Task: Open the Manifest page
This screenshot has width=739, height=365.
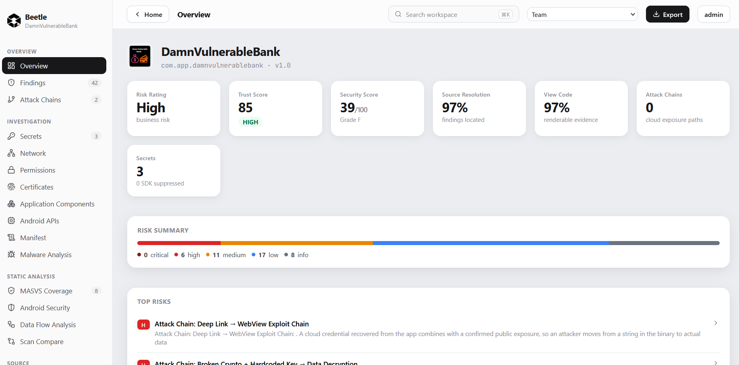Action: point(54,237)
